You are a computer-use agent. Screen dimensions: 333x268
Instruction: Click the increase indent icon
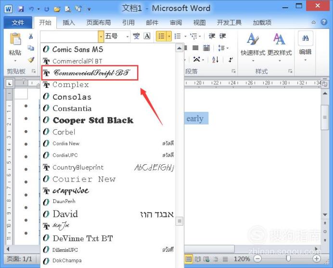[223, 36]
